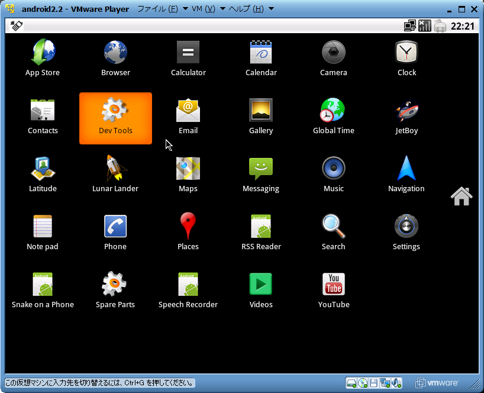Open the ヘルプ (H) menu
The image size is (484, 393).
click(x=246, y=9)
